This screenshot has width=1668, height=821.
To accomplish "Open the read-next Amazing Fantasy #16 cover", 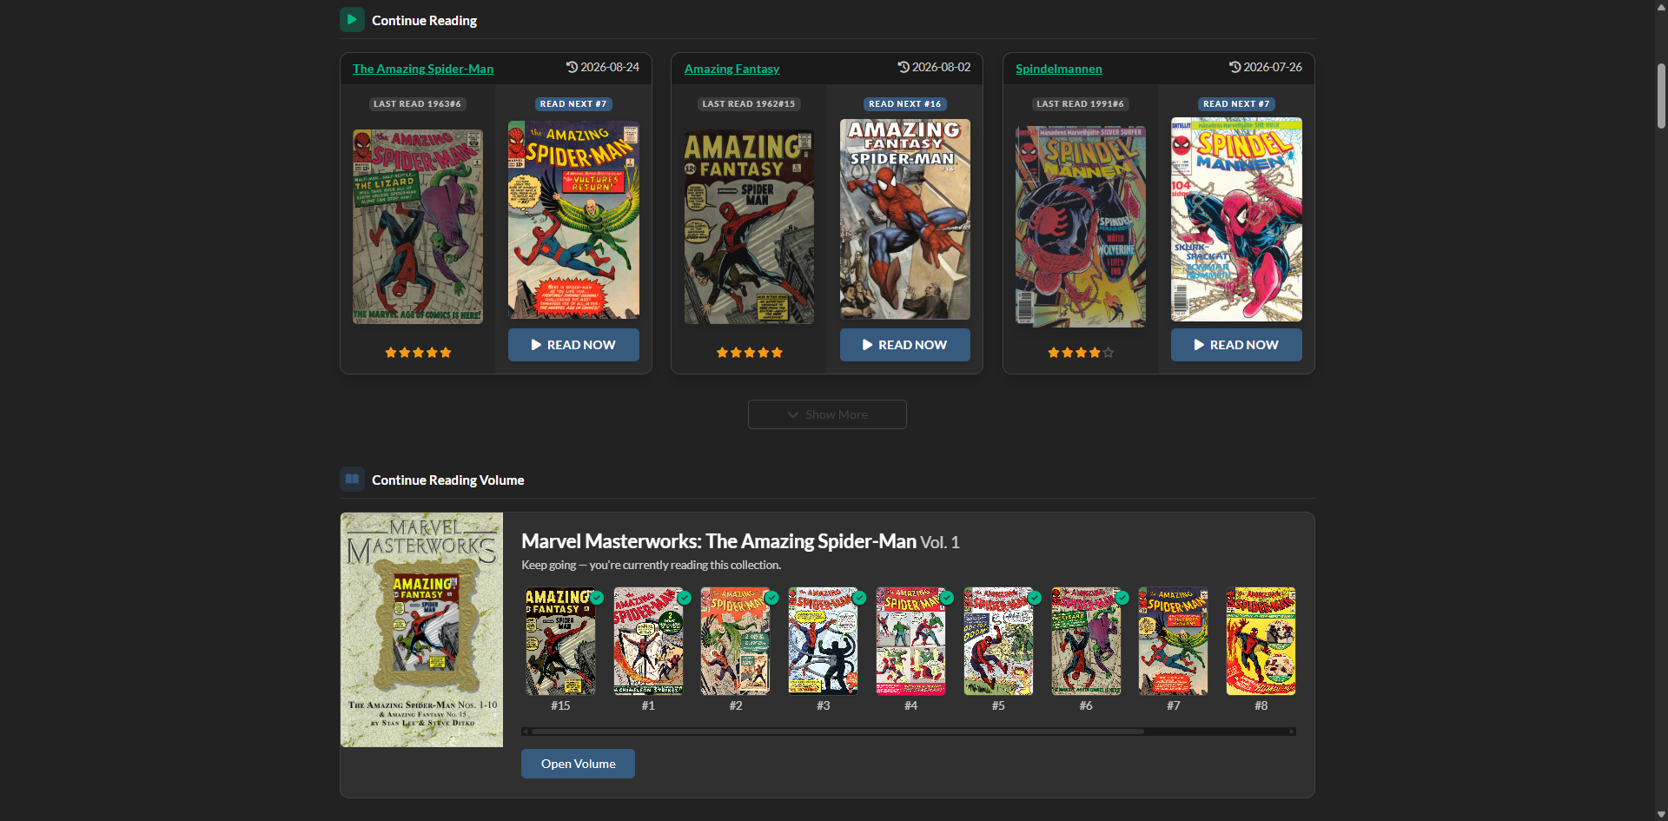I will (x=905, y=219).
